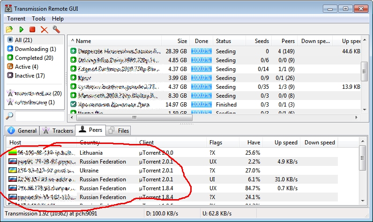Click the µTorrent 2.0.0 client cell

pos(156,152)
